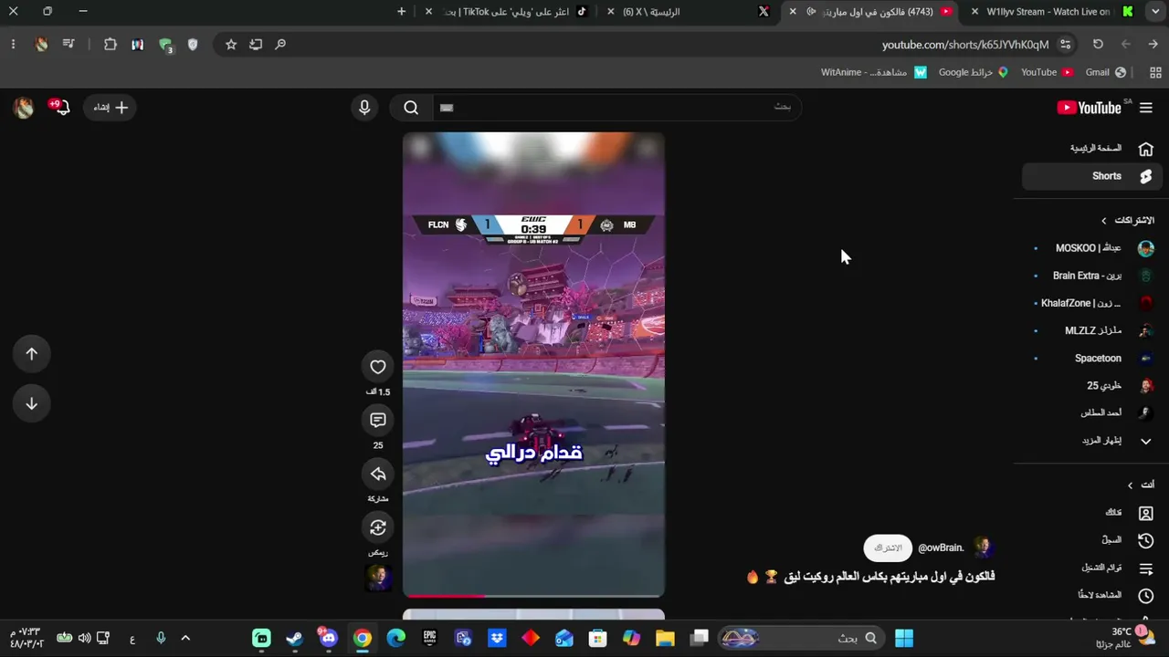The width and height of the screenshot is (1169, 657).
Task: Open the Short's comments (25)
Action: point(378,420)
